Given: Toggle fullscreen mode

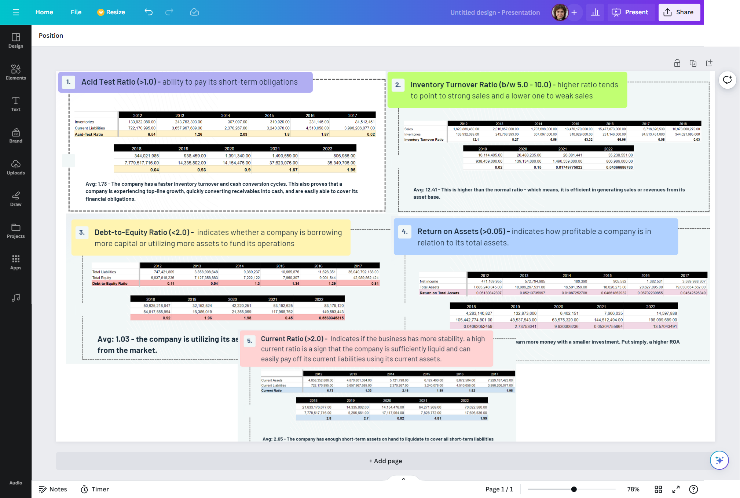Looking at the screenshot, I should [x=676, y=489].
